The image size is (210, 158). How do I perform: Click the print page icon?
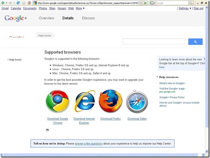(47, 130)
